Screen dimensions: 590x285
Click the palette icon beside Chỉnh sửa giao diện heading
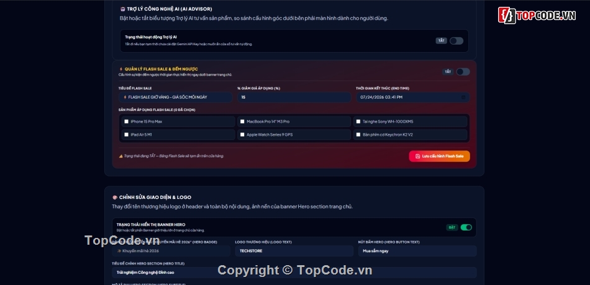point(115,197)
